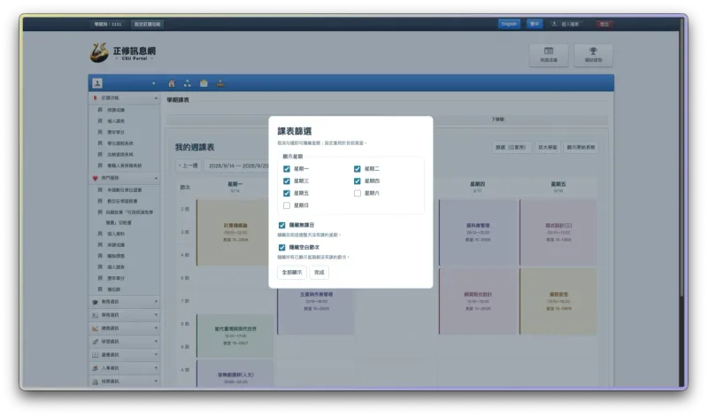
Task: Uncheck the 星期五 checkbox
Action: 286,193
